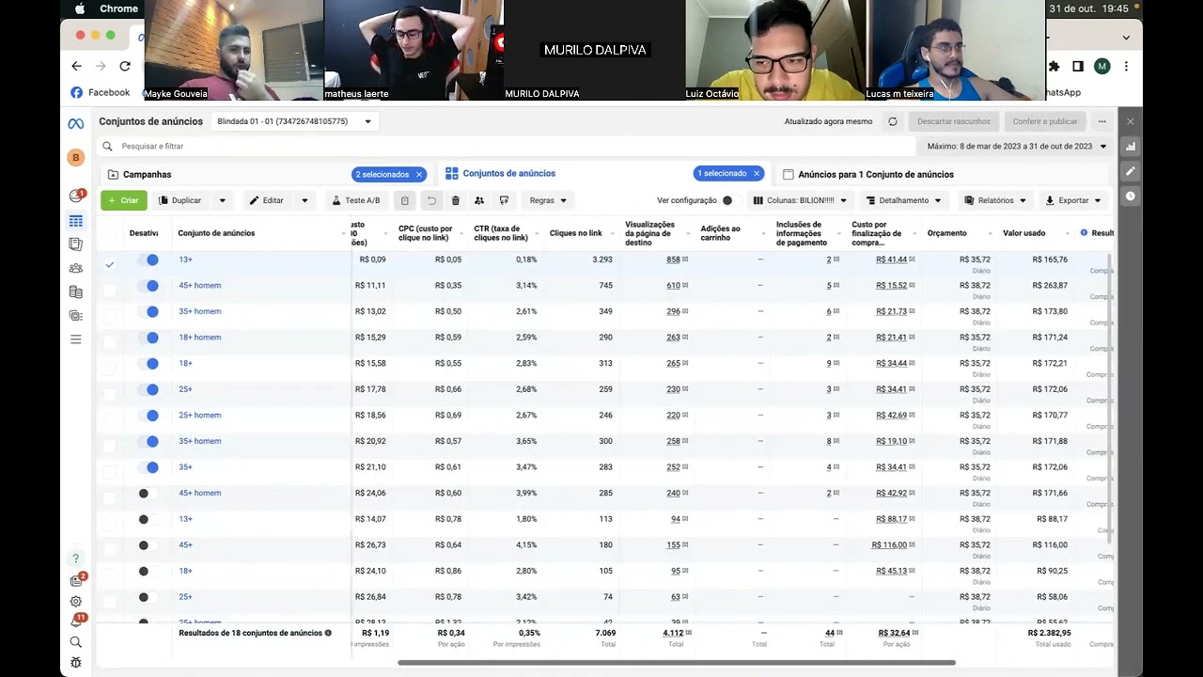Open the Regras dropdown
Viewport: 1203px width, 677px height.
tap(548, 200)
